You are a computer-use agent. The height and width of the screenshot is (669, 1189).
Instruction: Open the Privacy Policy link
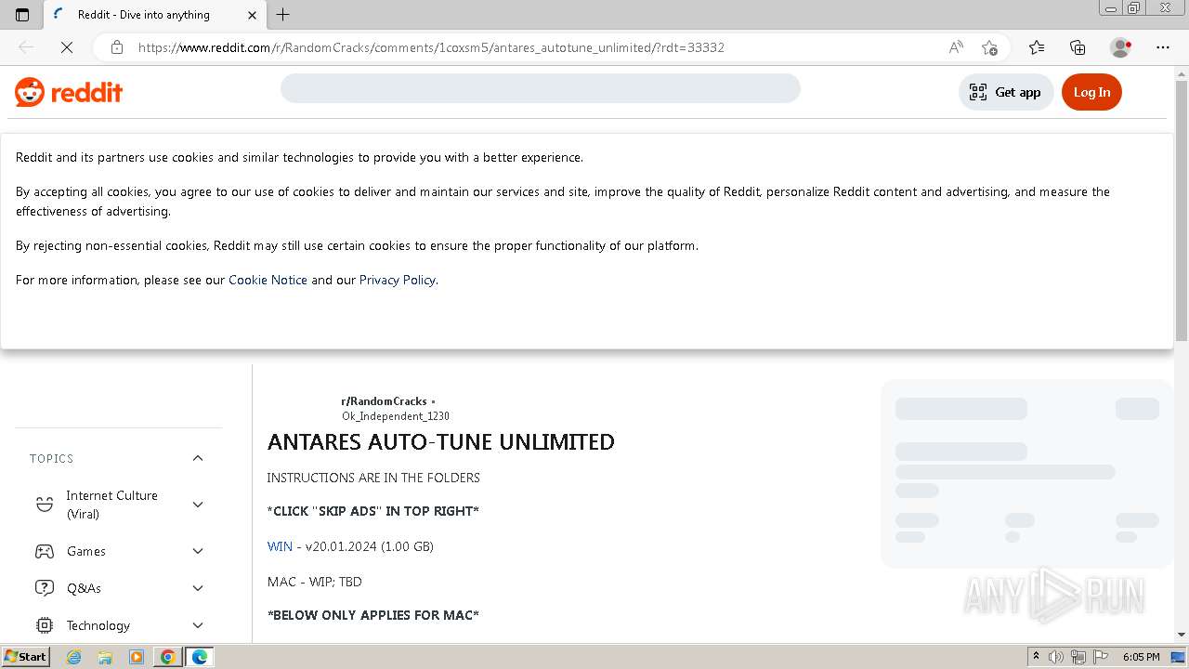click(398, 280)
